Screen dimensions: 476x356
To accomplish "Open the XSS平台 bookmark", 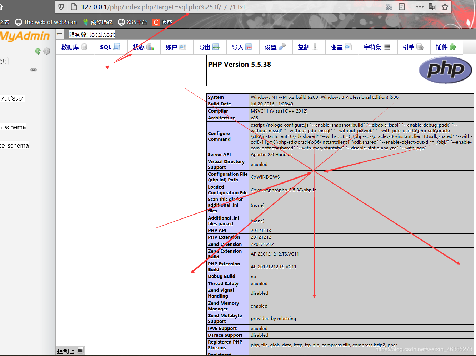I will pos(132,22).
